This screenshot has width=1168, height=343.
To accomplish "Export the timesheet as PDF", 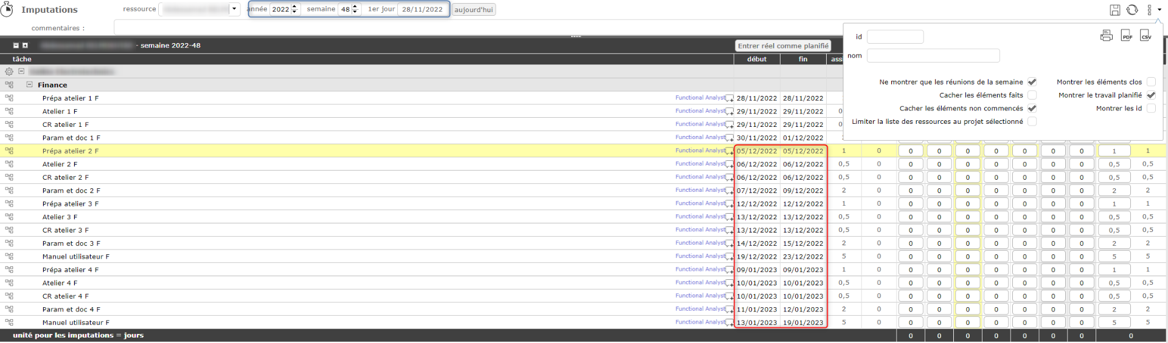I will [1126, 36].
